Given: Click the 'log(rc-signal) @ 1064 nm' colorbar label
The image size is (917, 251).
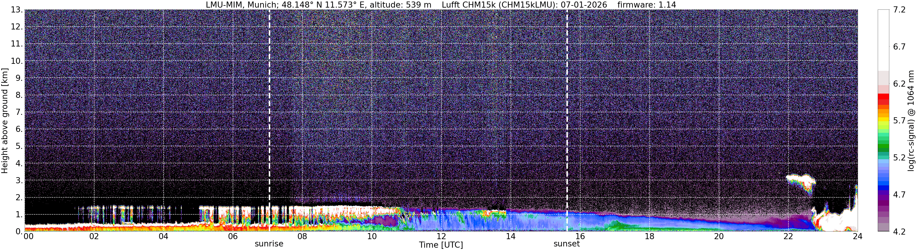Looking at the screenshot, I should pos(911,121).
